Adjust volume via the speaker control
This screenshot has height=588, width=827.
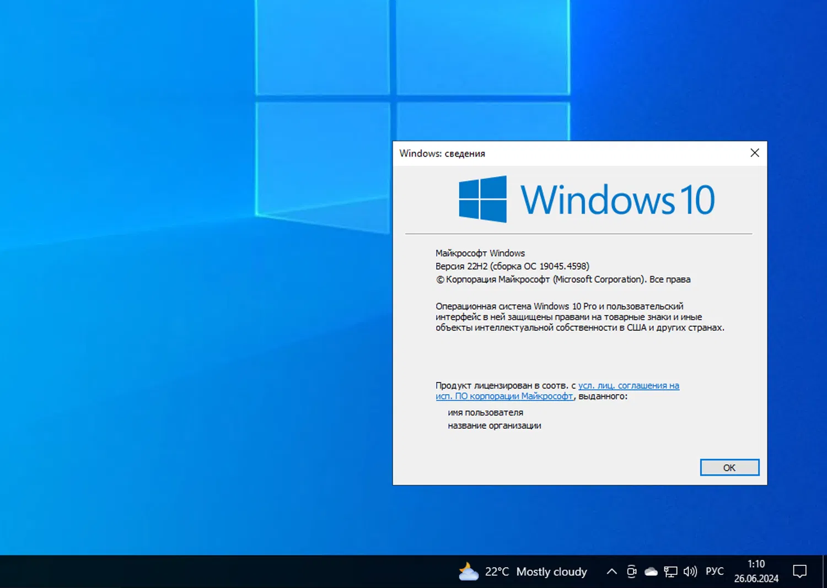(690, 571)
